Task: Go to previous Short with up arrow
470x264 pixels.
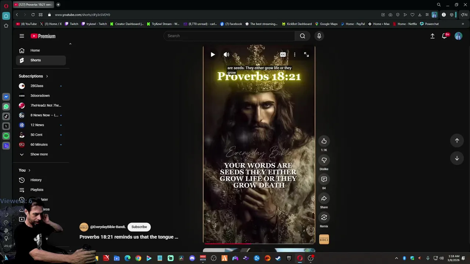Action: click(x=457, y=140)
